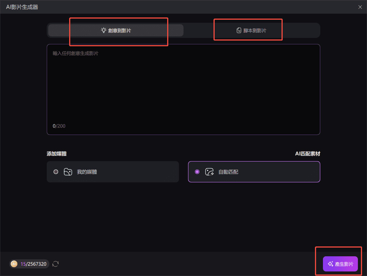Click the AI coin icon in credits badge

coord(14,264)
